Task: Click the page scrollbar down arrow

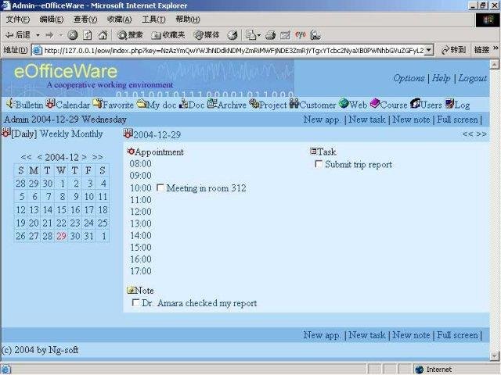Action: pyautogui.click(x=495, y=356)
